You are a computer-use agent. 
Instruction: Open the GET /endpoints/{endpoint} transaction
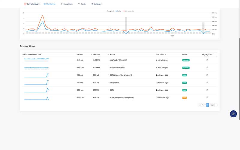pyautogui.click(x=121, y=75)
